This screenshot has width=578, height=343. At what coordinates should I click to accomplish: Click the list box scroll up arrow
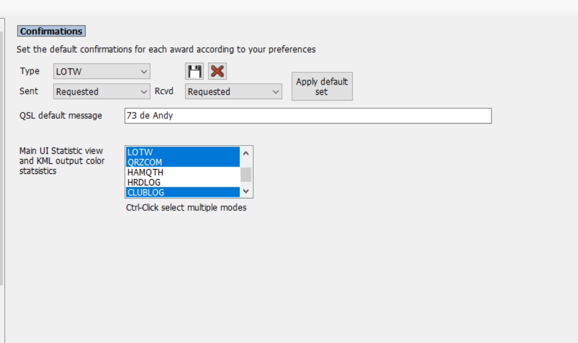pos(246,153)
